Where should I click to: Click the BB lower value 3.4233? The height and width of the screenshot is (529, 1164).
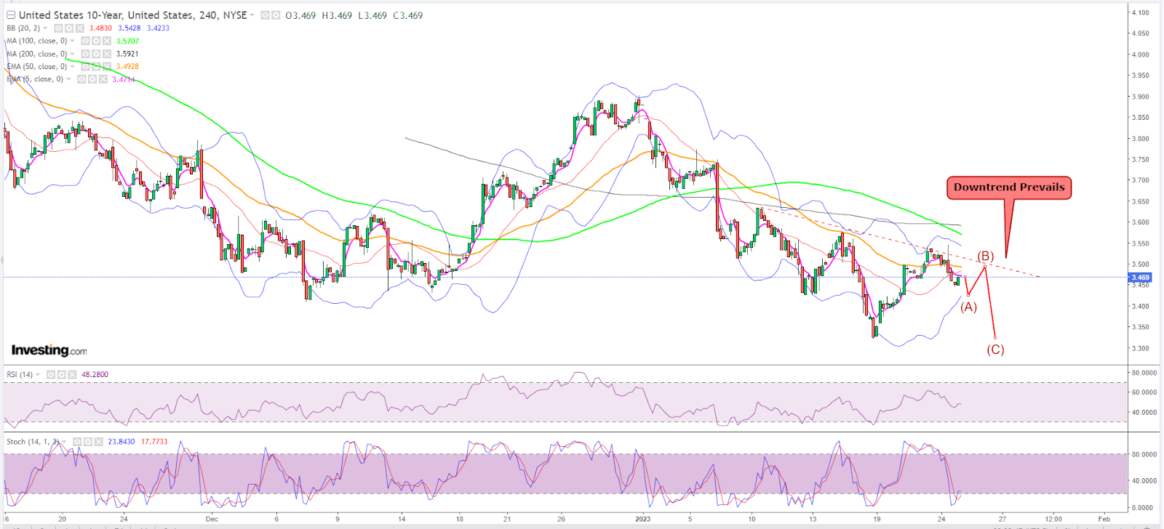[158, 28]
